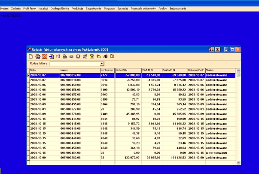Click scrollbar up arrow in invoice table
This screenshot has width=259, height=174.
pos(238,70)
